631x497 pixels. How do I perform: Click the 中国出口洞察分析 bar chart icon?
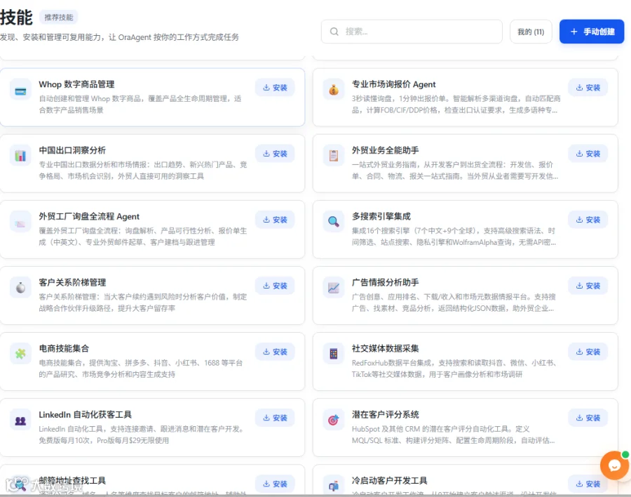pyautogui.click(x=20, y=156)
